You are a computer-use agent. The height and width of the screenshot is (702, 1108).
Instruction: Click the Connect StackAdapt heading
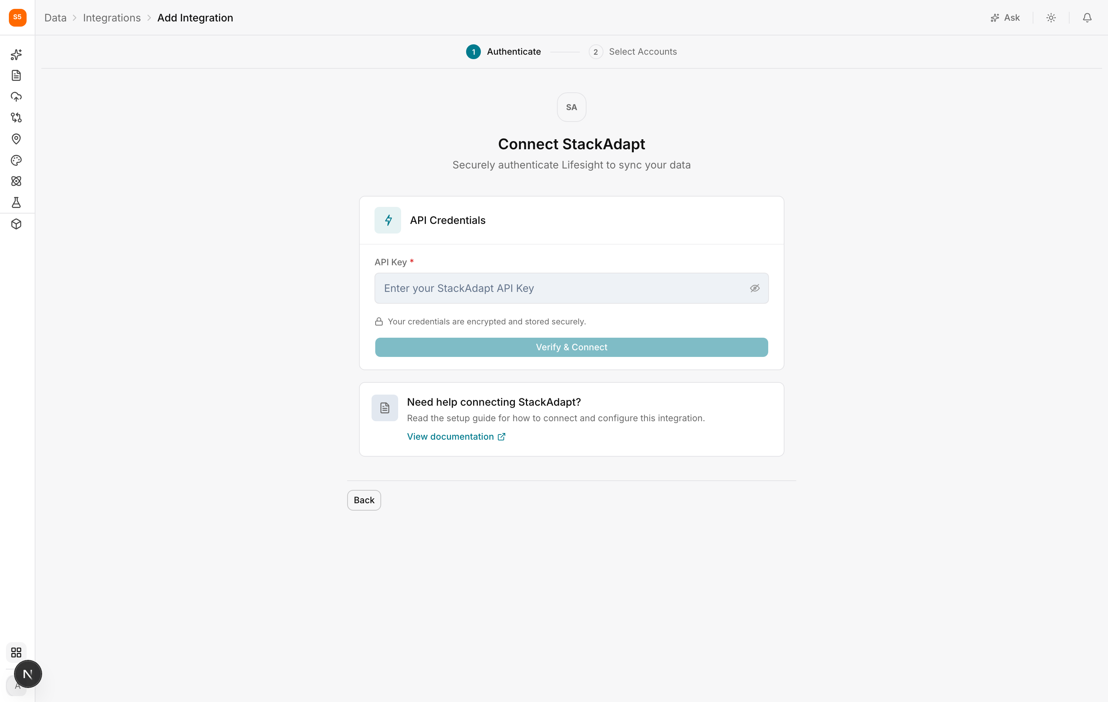point(571,144)
